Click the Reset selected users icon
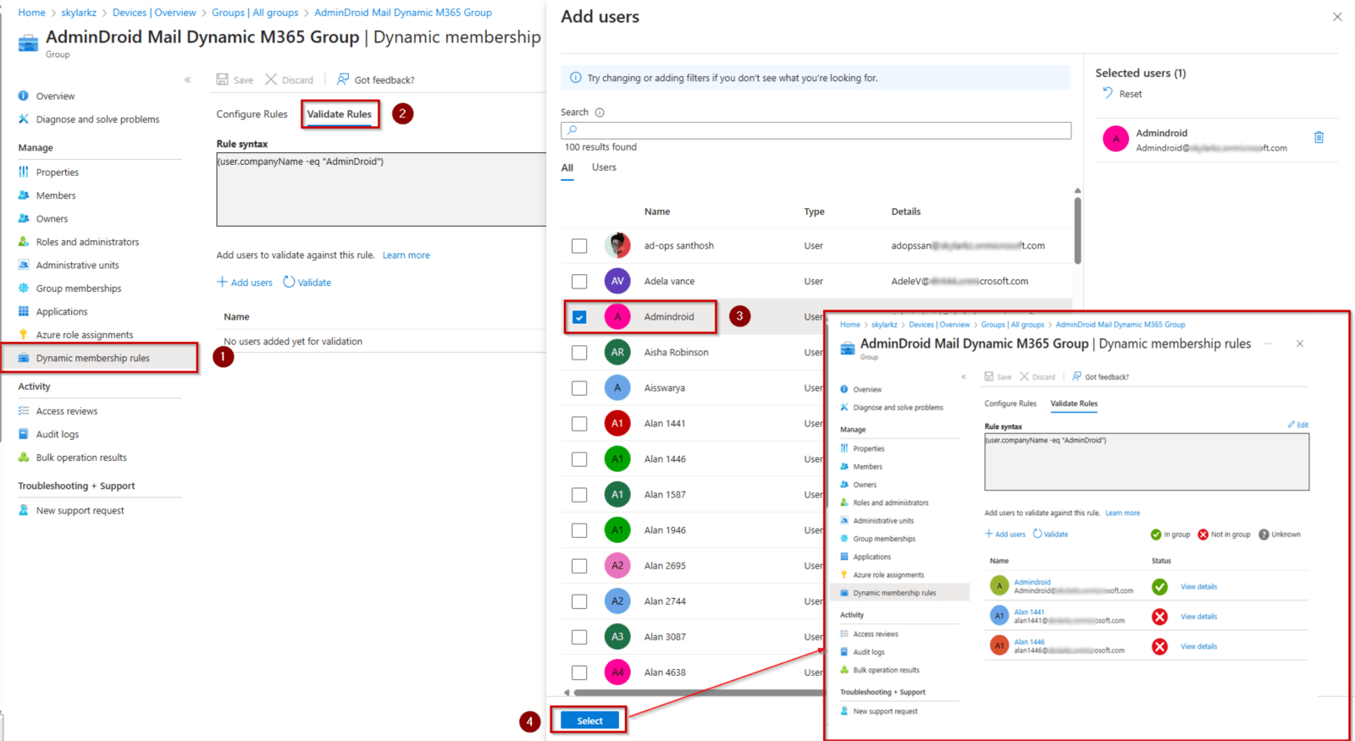This screenshot has height=741, width=1355. tap(1108, 93)
